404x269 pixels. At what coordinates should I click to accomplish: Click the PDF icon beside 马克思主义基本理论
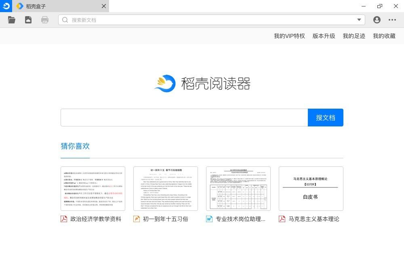point(282,219)
